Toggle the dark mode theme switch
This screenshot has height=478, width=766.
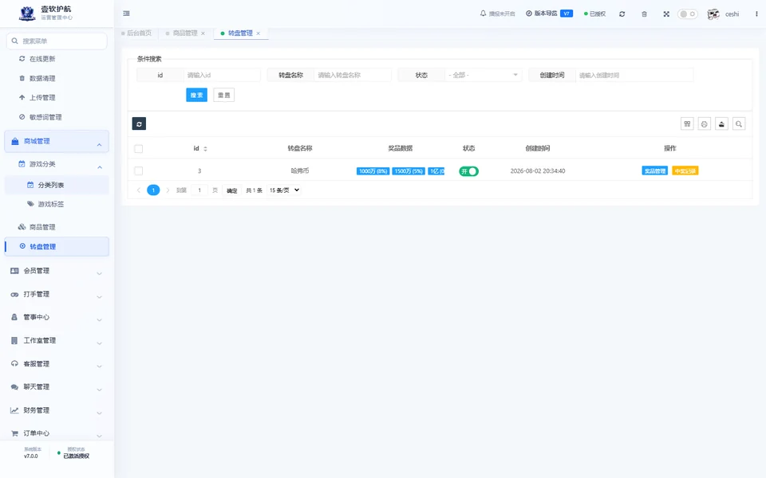687,14
